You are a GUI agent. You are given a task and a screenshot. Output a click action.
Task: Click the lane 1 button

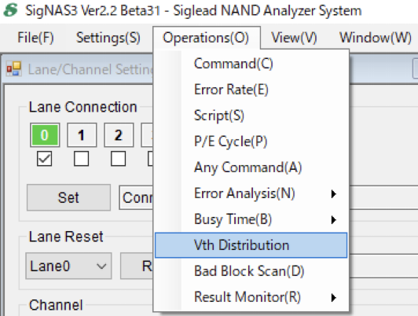click(x=82, y=135)
